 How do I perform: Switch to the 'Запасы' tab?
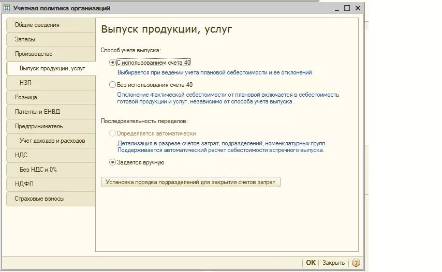tap(51, 39)
